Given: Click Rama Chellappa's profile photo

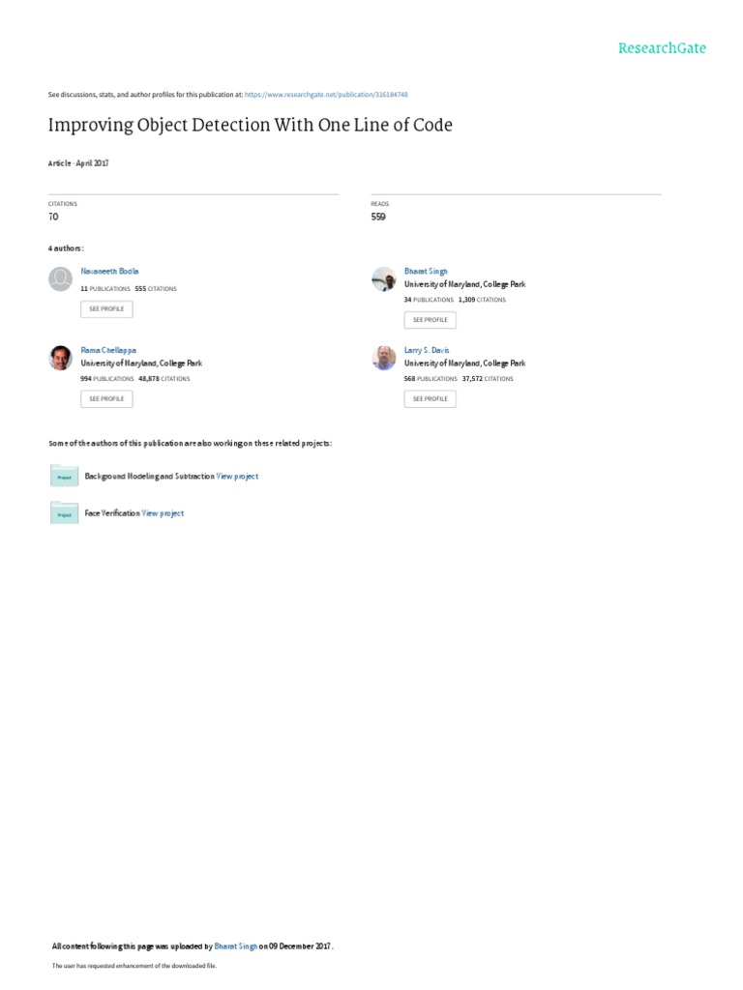Looking at the screenshot, I should click(x=61, y=358).
